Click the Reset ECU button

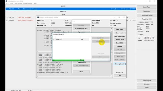click(119, 43)
